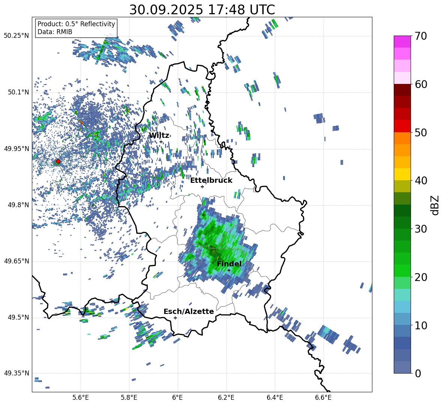This screenshot has height=405, width=444.
Task: Click the latitude label 50.25°N
Action: tap(16, 36)
